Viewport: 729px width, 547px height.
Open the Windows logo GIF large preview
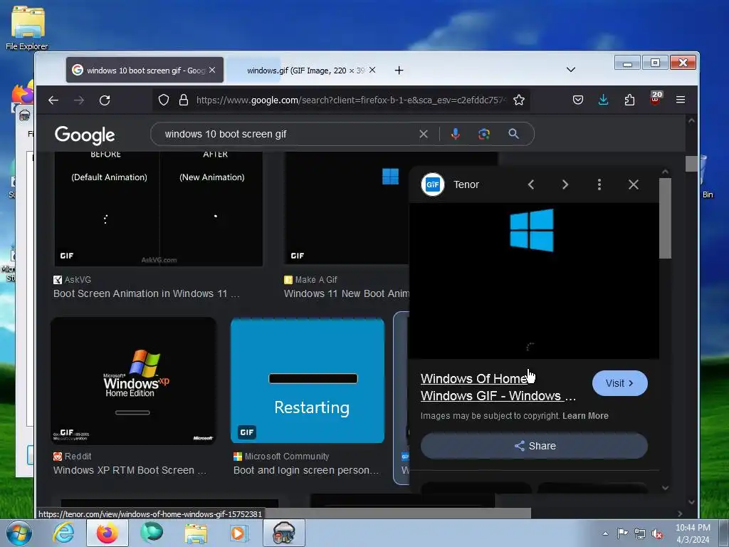click(x=534, y=281)
